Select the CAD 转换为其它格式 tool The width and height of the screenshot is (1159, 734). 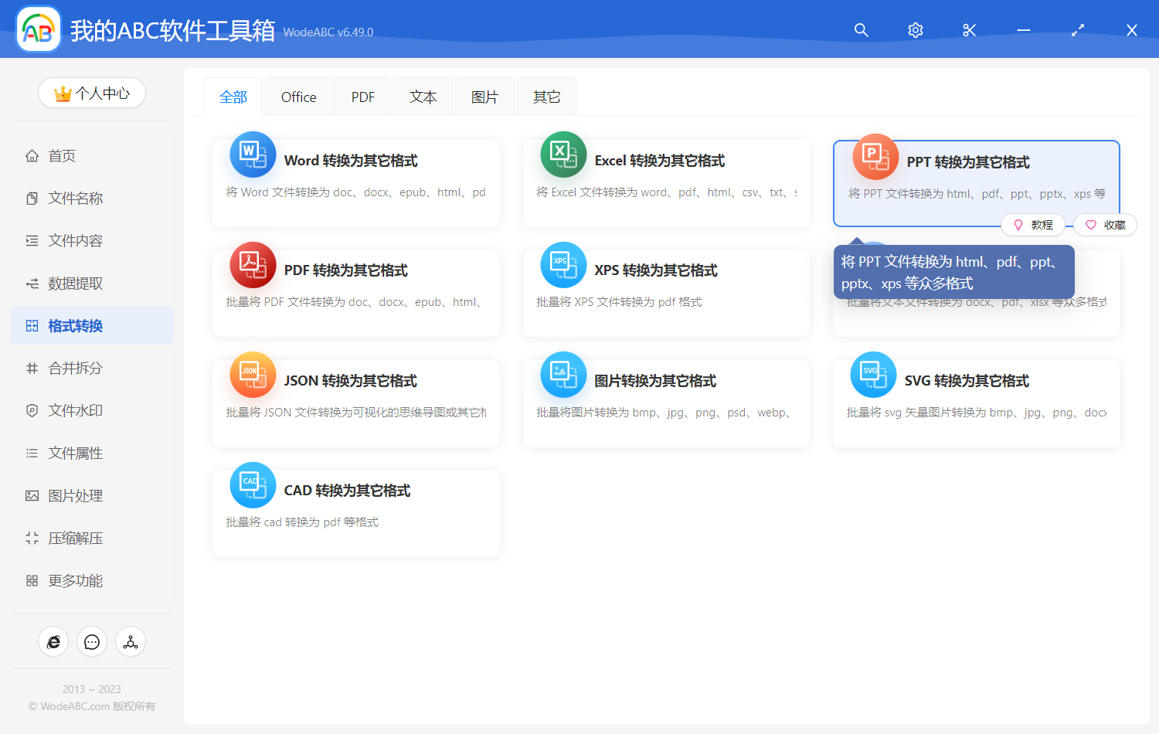click(355, 512)
